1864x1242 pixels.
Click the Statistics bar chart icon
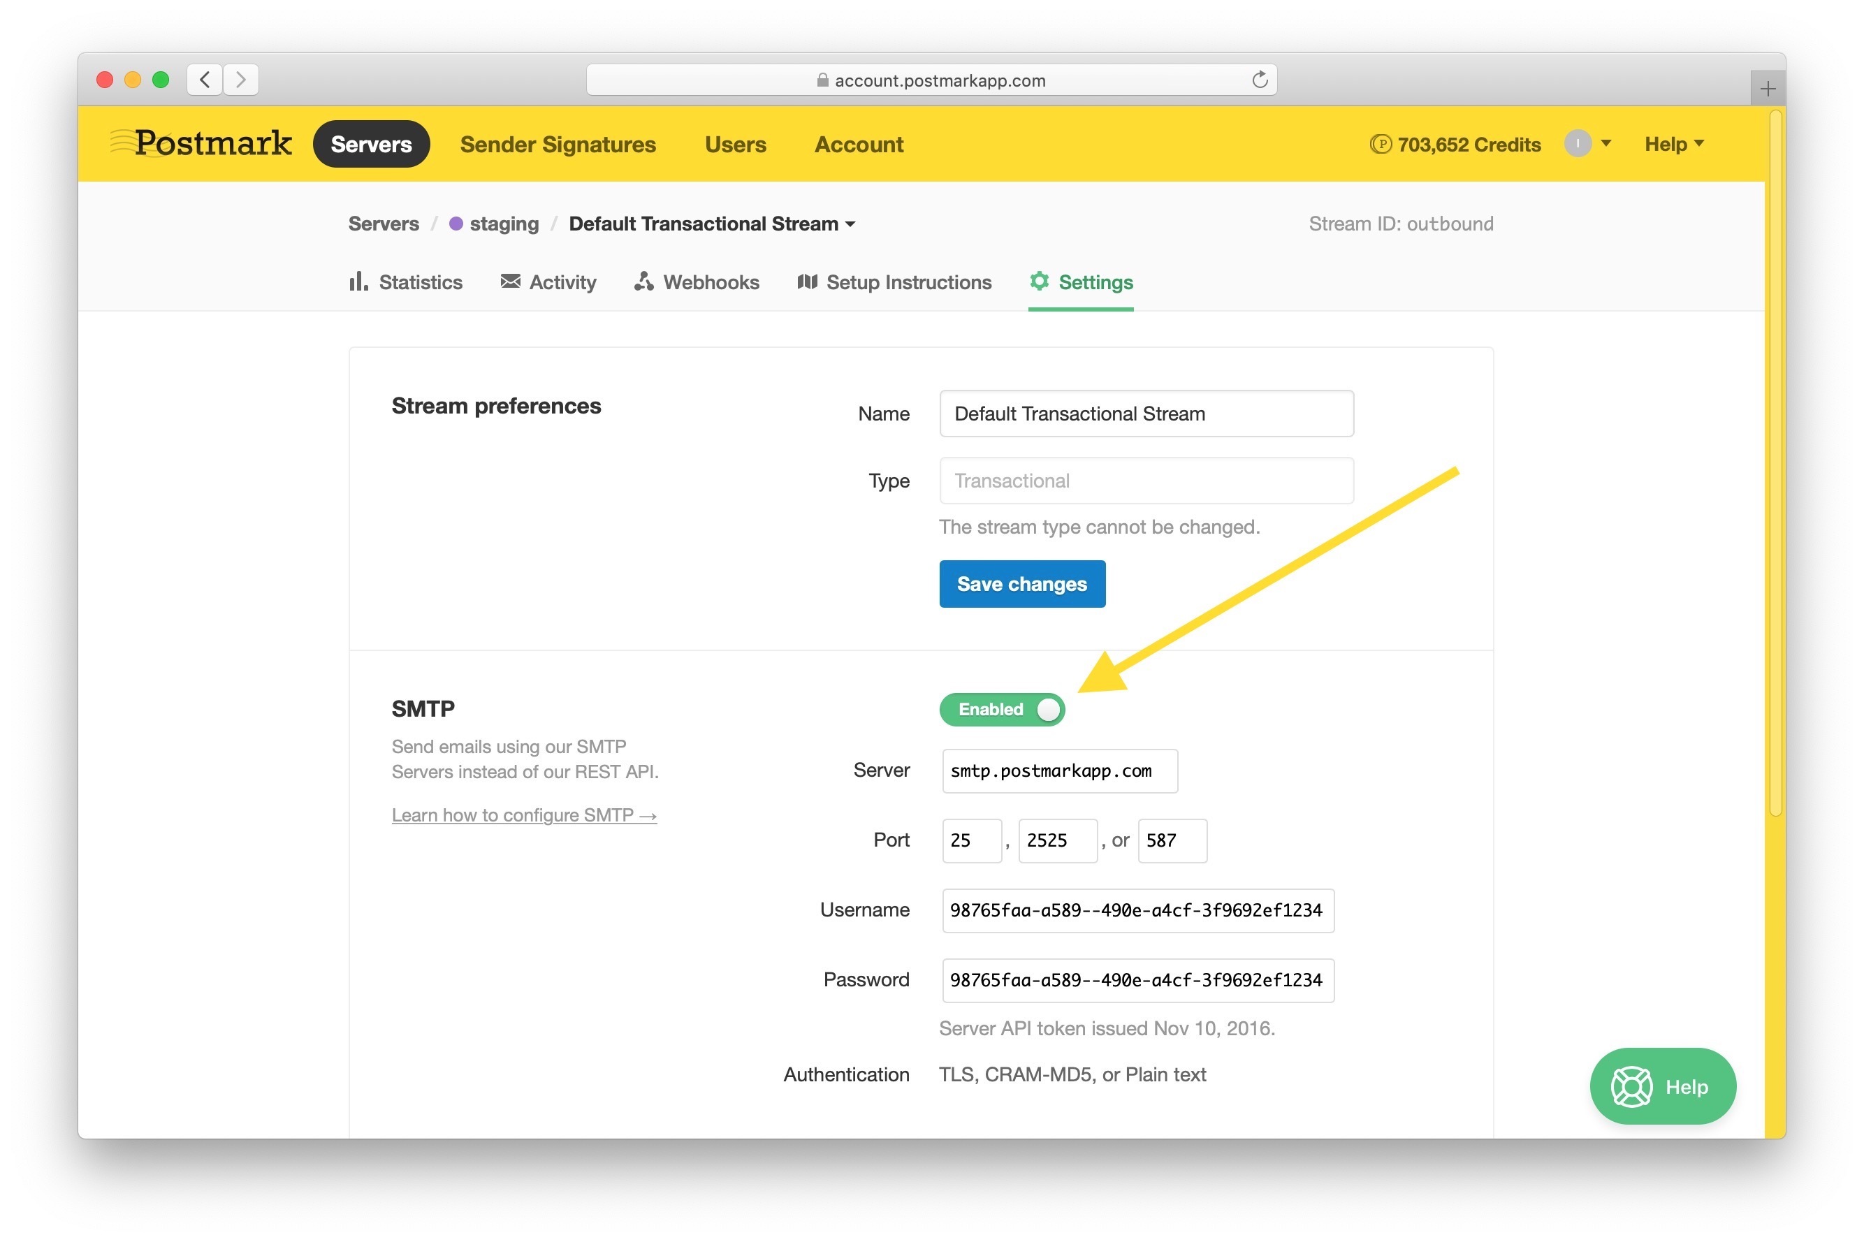358,282
